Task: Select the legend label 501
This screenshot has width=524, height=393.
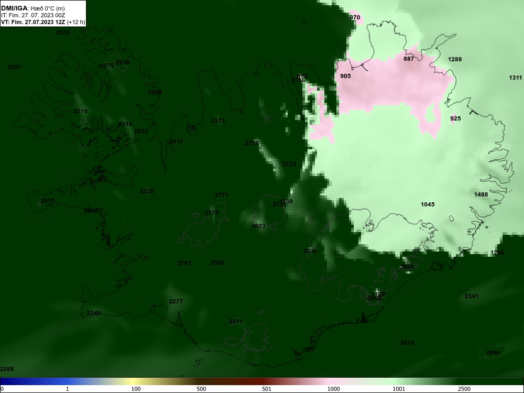Action: point(267,389)
